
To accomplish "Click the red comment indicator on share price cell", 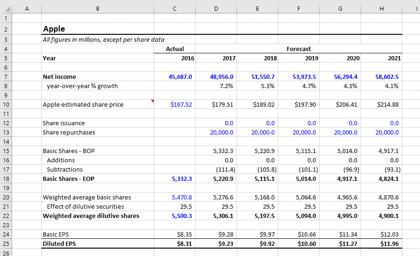I will coord(152,101).
